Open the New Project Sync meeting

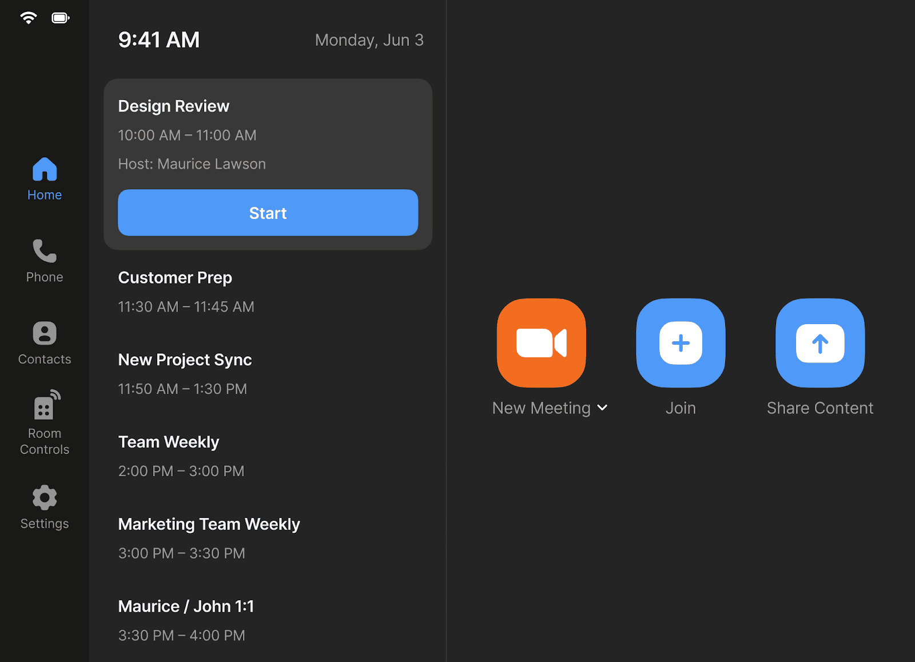click(185, 360)
